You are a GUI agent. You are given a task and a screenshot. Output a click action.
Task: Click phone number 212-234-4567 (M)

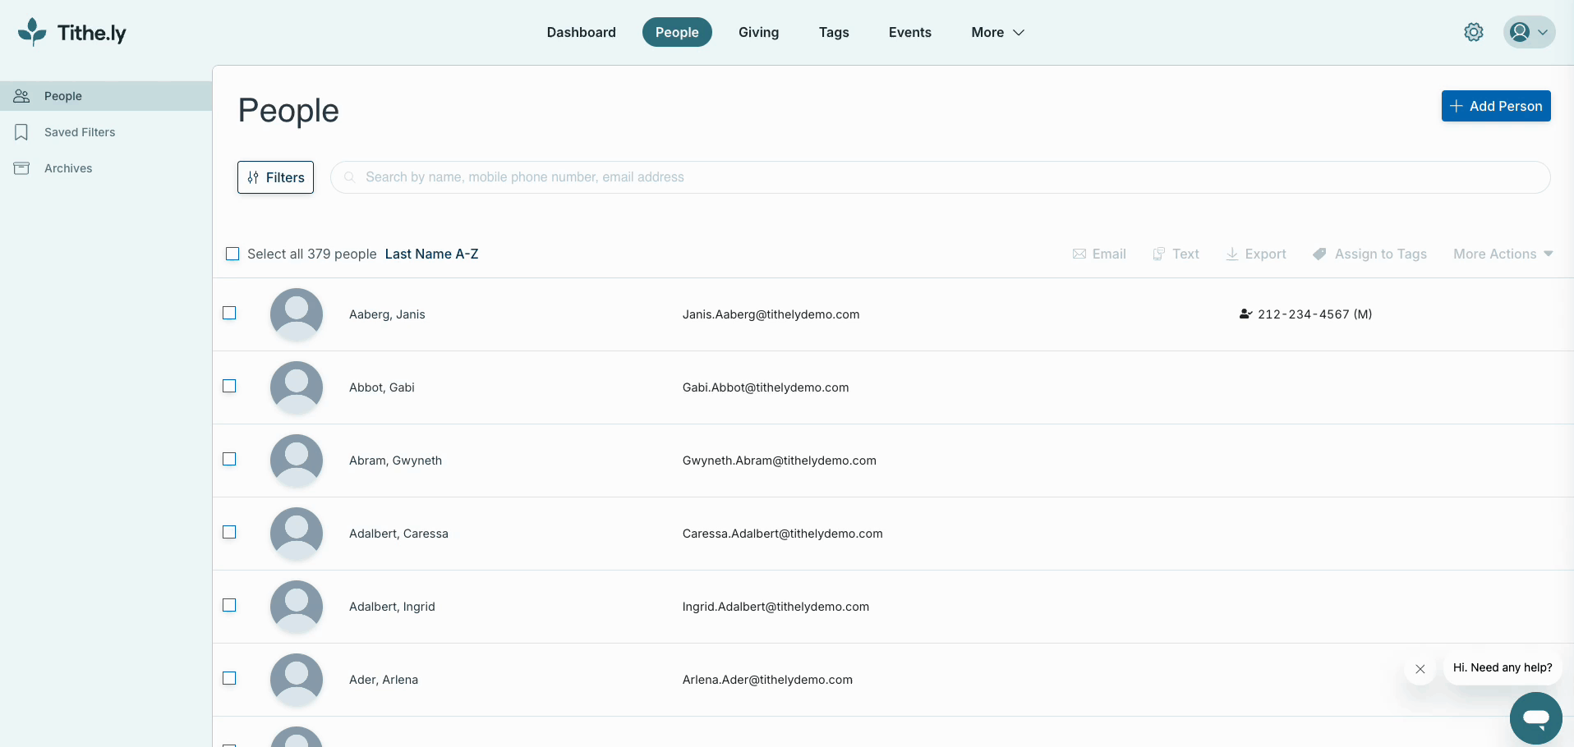coord(1314,314)
